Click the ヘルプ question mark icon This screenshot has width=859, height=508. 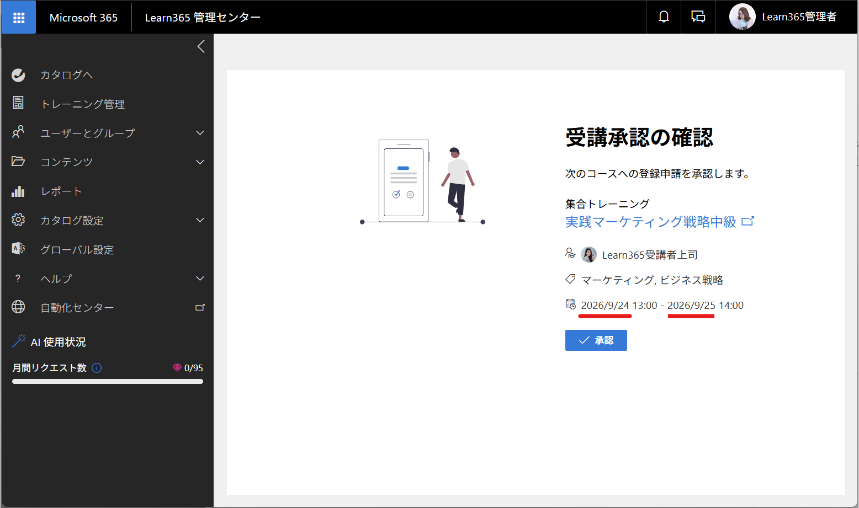(18, 279)
